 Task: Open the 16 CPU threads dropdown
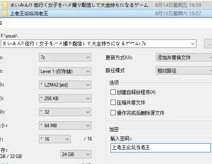[55, 139]
